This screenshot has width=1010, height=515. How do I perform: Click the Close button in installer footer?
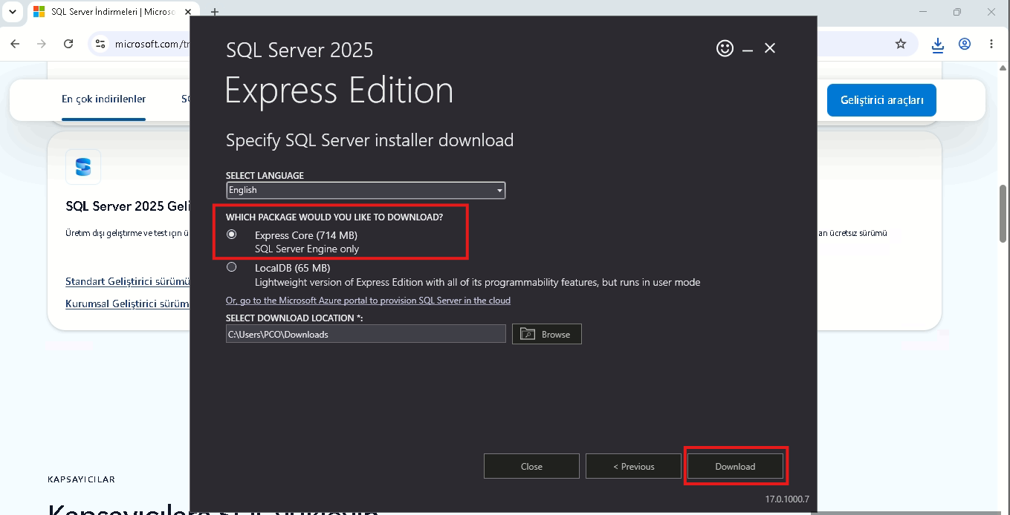531,466
